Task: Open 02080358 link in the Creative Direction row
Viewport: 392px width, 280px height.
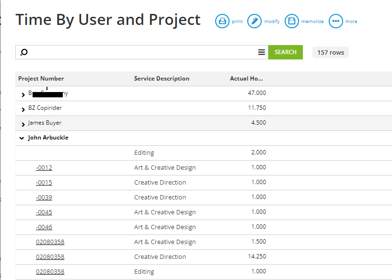Action: (50, 257)
